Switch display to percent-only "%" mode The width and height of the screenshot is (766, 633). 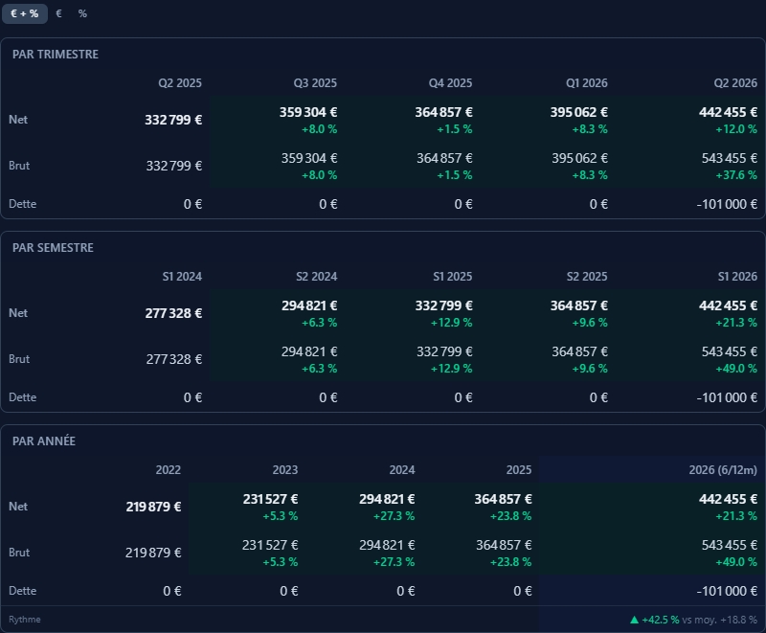click(x=82, y=13)
